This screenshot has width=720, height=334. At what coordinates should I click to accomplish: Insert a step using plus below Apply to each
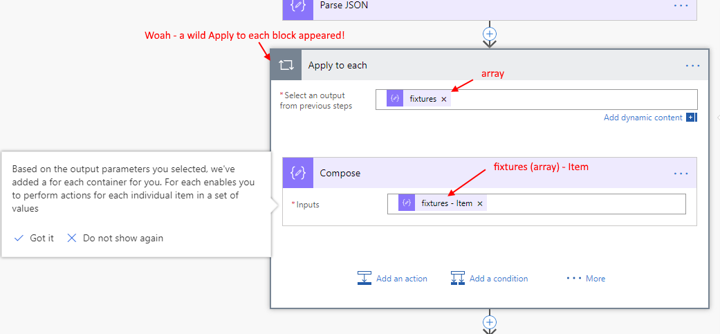click(490, 322)
